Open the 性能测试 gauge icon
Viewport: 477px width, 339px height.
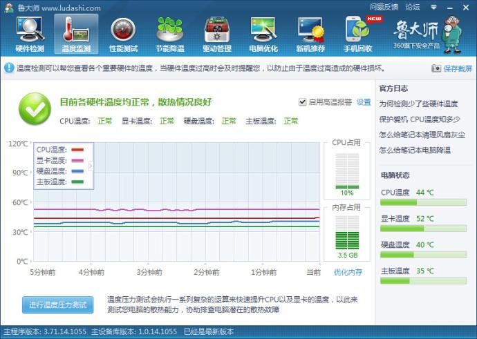(x=123, y=35)
